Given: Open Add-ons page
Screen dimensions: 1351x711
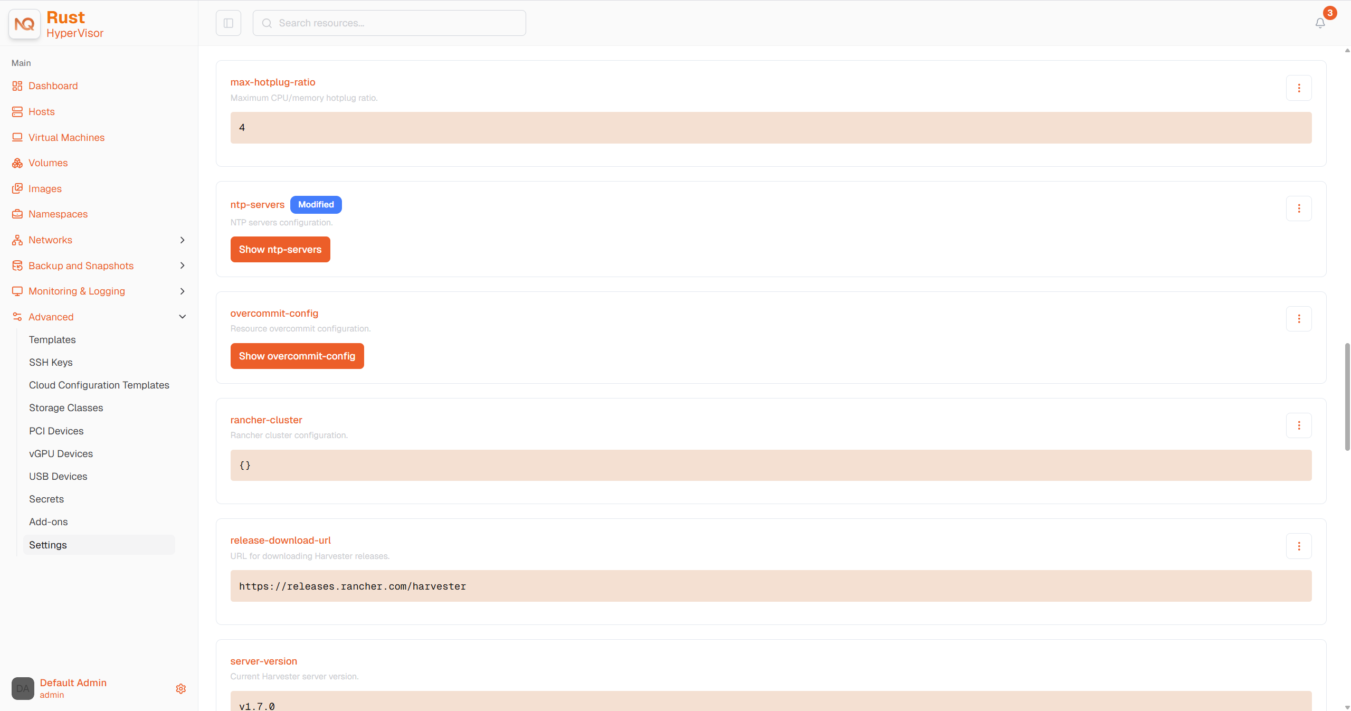Looking at the screenshot, I should click(x=49, y=522).
